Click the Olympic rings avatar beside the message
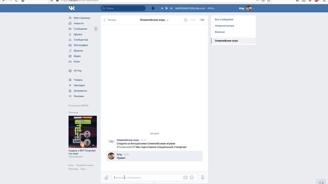 point(111,142)
